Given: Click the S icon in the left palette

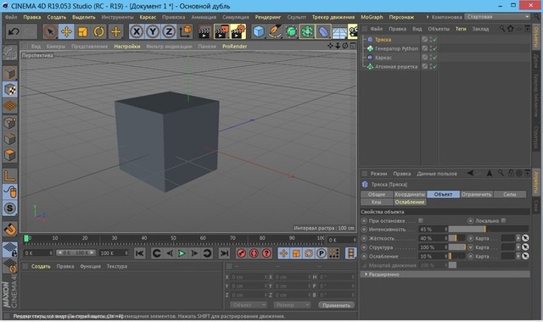Looking at the screenshot, I should (9, 208).
